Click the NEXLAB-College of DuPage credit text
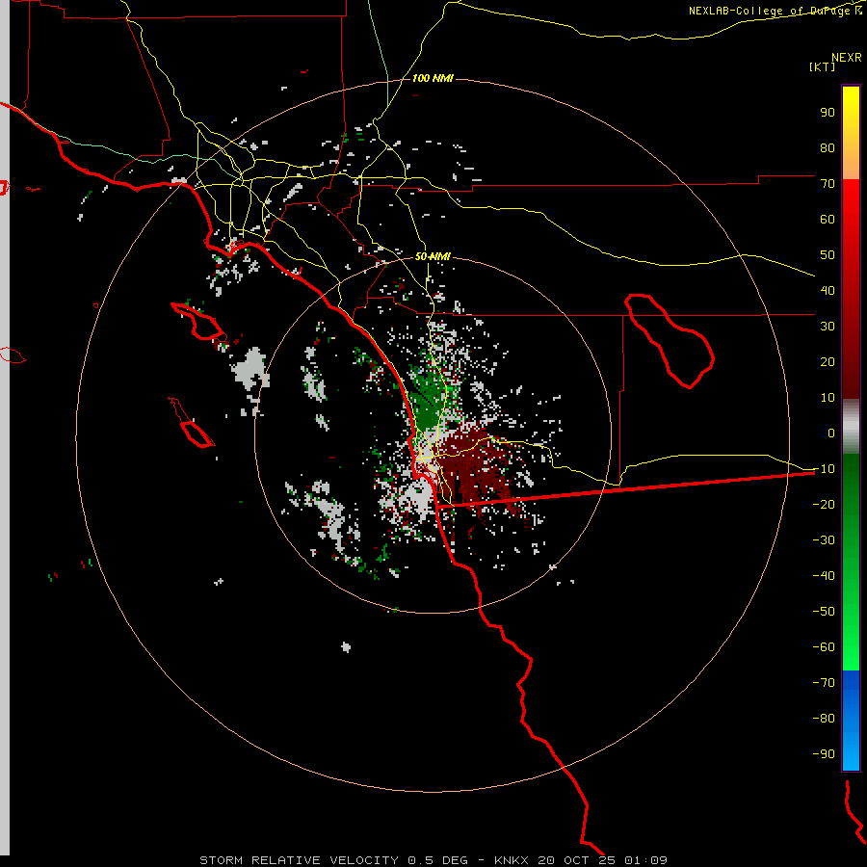This screenshot has height=867, width=867. [775, 11]
